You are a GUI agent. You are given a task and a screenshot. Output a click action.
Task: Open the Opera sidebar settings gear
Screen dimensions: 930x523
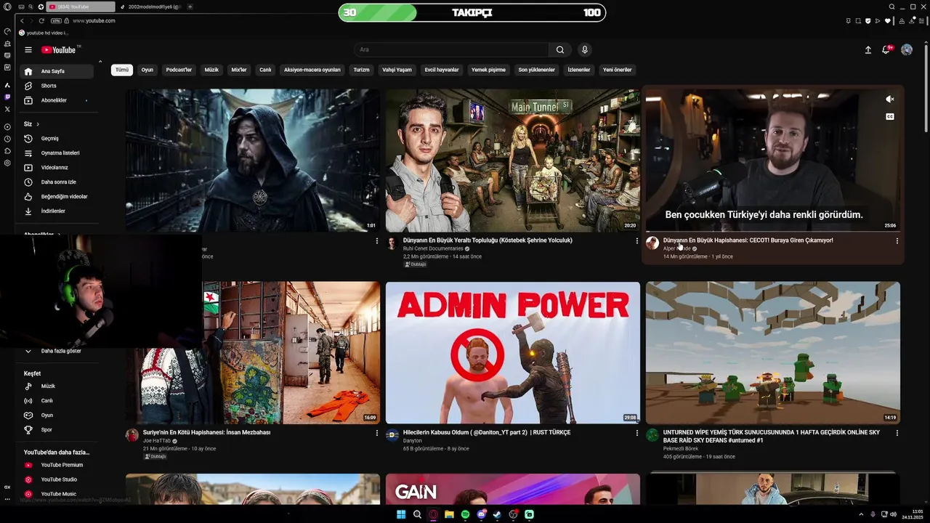pos(7,163)
